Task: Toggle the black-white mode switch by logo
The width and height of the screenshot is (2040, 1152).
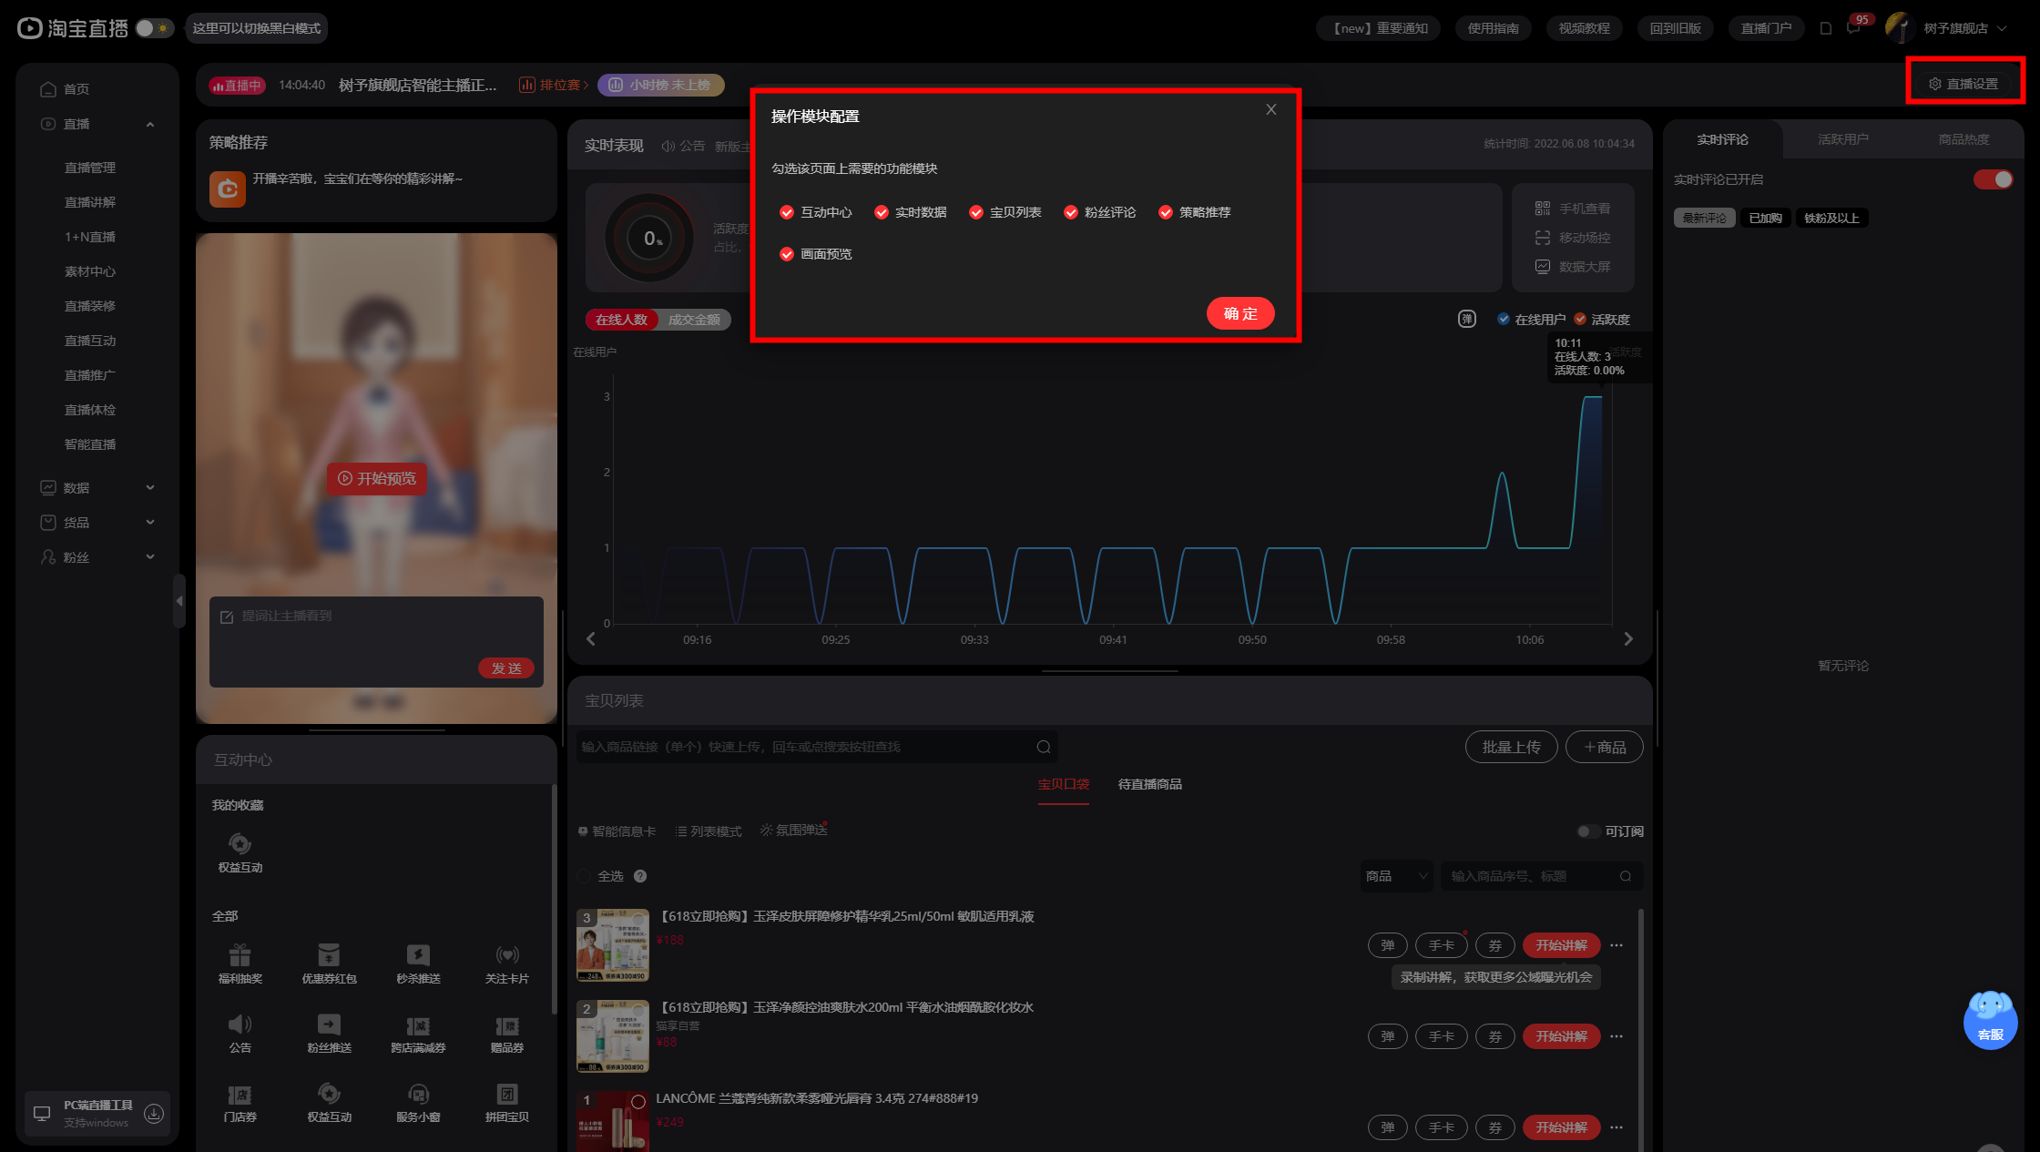Action: [x=154, y=28]
